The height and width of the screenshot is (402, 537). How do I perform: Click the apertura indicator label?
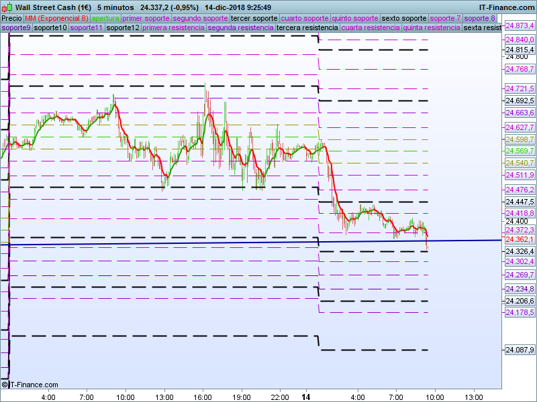pyautogui.click(x=105, y=18)
